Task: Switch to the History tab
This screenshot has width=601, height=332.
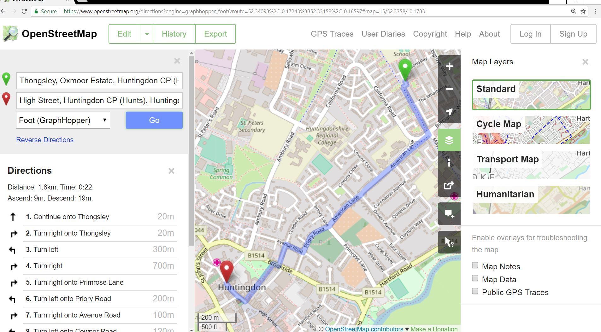Action: coord(174,34)
